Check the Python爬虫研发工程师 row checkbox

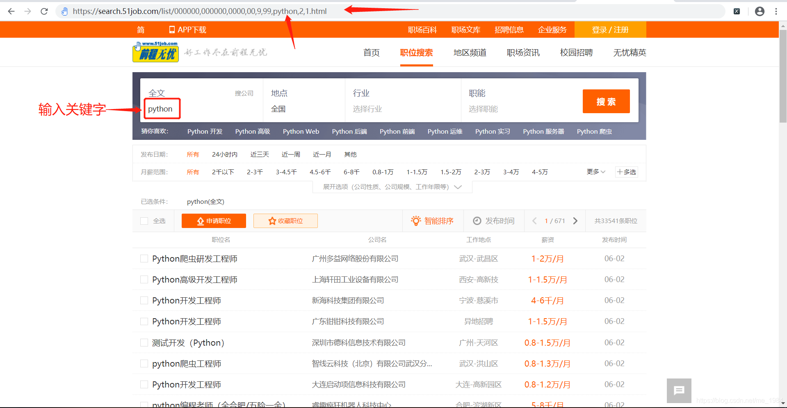coord(144,259)
